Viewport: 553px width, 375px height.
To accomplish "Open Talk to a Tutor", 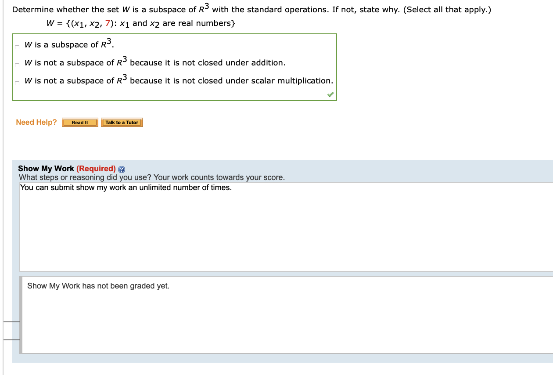I will [x=122, y=122].
